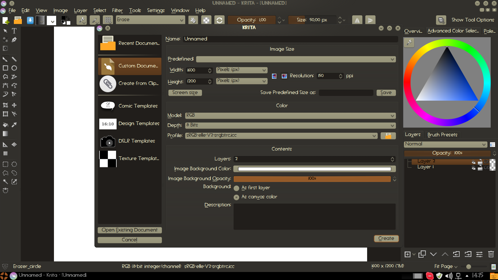The height and width of the screenshot is (280, 498).
Task: Select the Gradient tool in toolbox
Action: click(5, 133)
